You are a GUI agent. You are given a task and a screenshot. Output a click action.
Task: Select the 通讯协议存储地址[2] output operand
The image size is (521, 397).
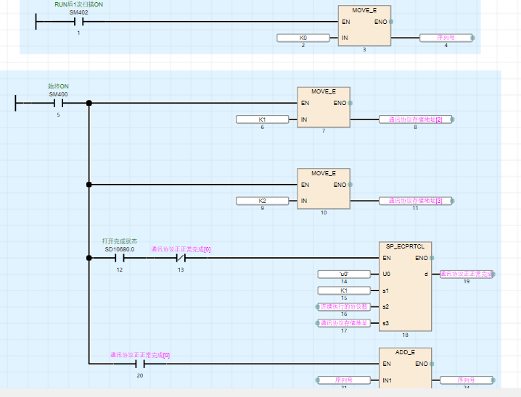[415, 120]
